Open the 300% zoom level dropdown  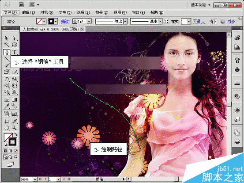click(x=35, y=179)
